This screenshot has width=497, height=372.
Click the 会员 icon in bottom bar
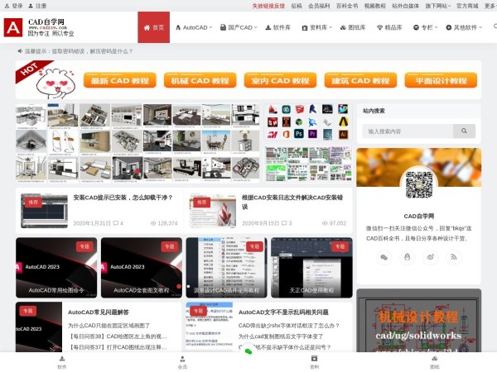[x=182, y=361]
